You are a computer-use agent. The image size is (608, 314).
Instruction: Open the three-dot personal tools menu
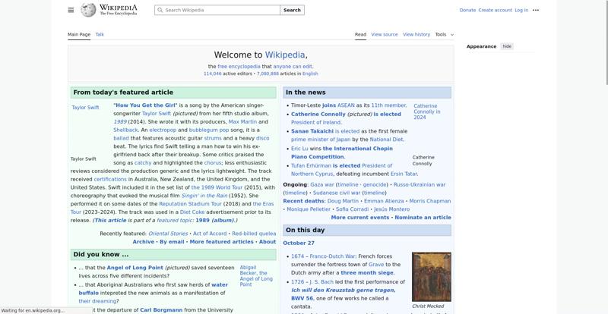pos(536,10)
